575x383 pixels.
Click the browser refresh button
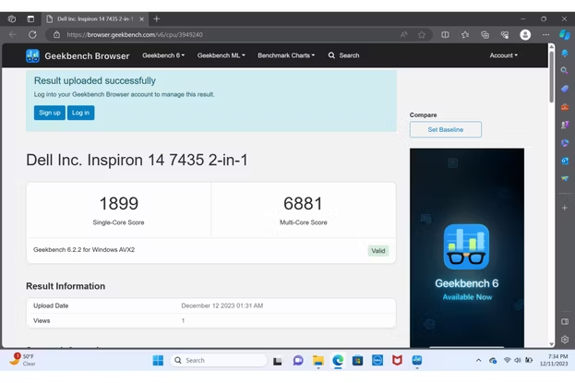click(x=32, y=35)
